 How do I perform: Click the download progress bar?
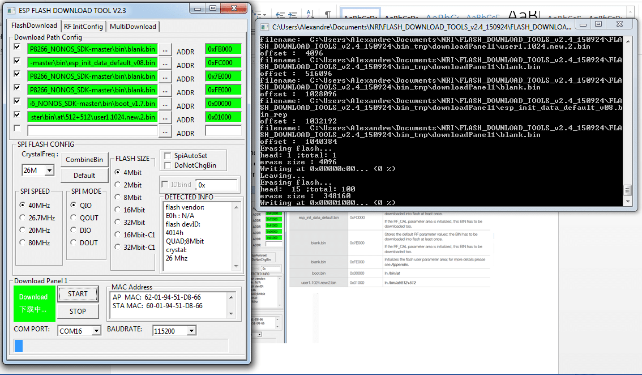click(121, 346)
